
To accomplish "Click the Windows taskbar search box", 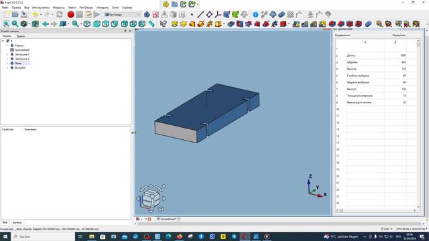I will [43, 236].
